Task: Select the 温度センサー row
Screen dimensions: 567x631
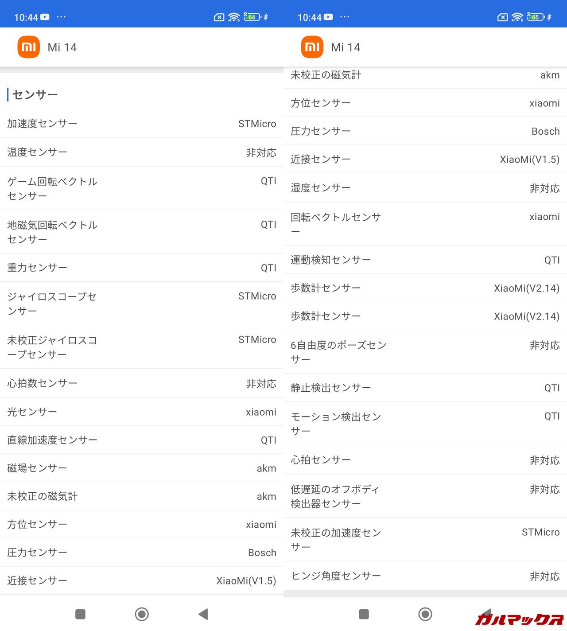Action: [142, 152]
